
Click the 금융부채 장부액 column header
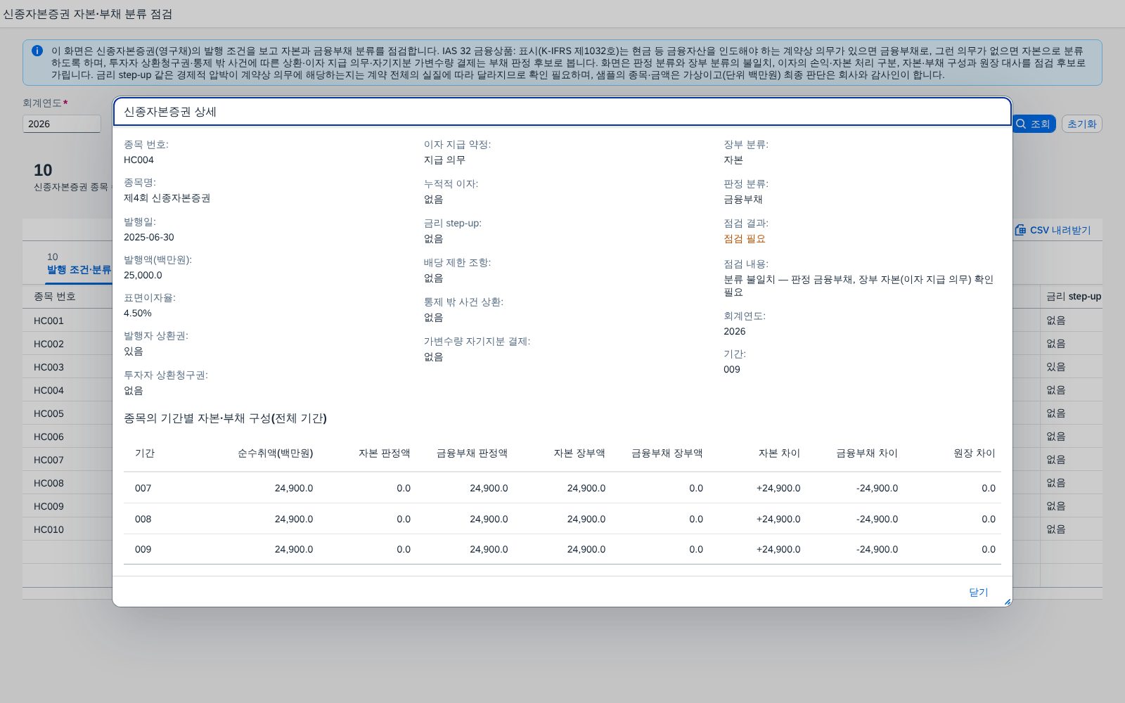pos(667,453)
